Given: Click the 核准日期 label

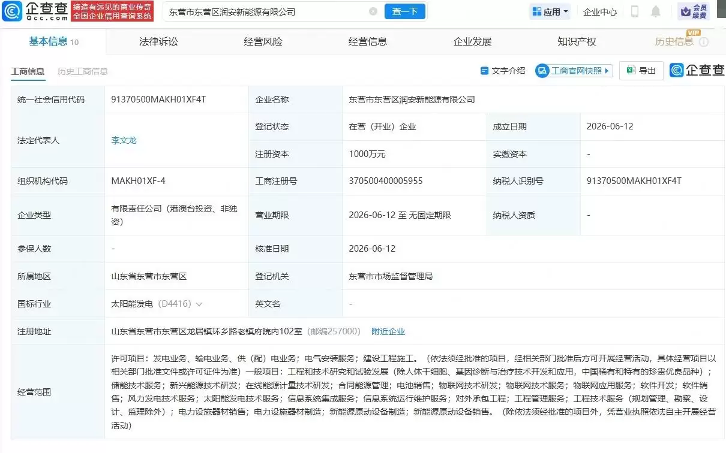Looking at the screenshot, I should [x=272, y=249].
